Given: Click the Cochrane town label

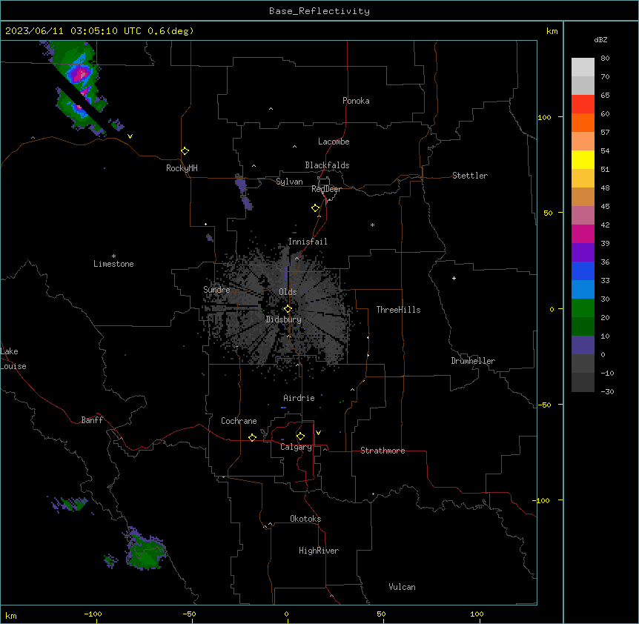Looking at the screenshot, I should click(x=239, y=421).
